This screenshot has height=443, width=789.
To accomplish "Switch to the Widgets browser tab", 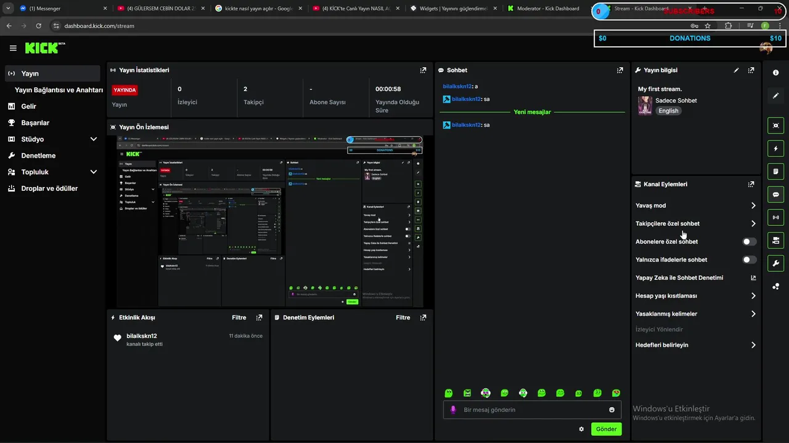I will 453,9.
